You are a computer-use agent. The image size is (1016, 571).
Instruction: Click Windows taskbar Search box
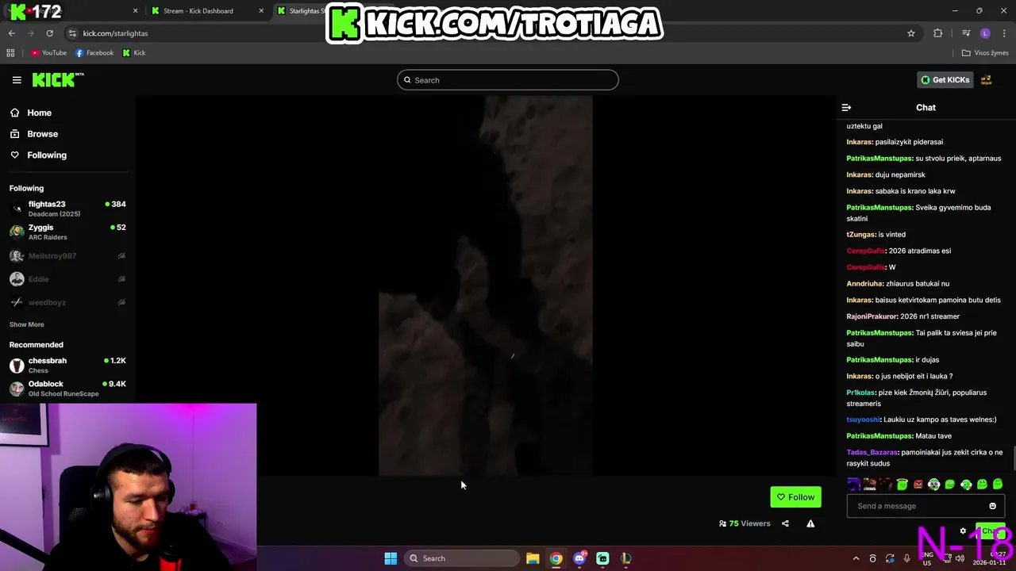[462, 558]
